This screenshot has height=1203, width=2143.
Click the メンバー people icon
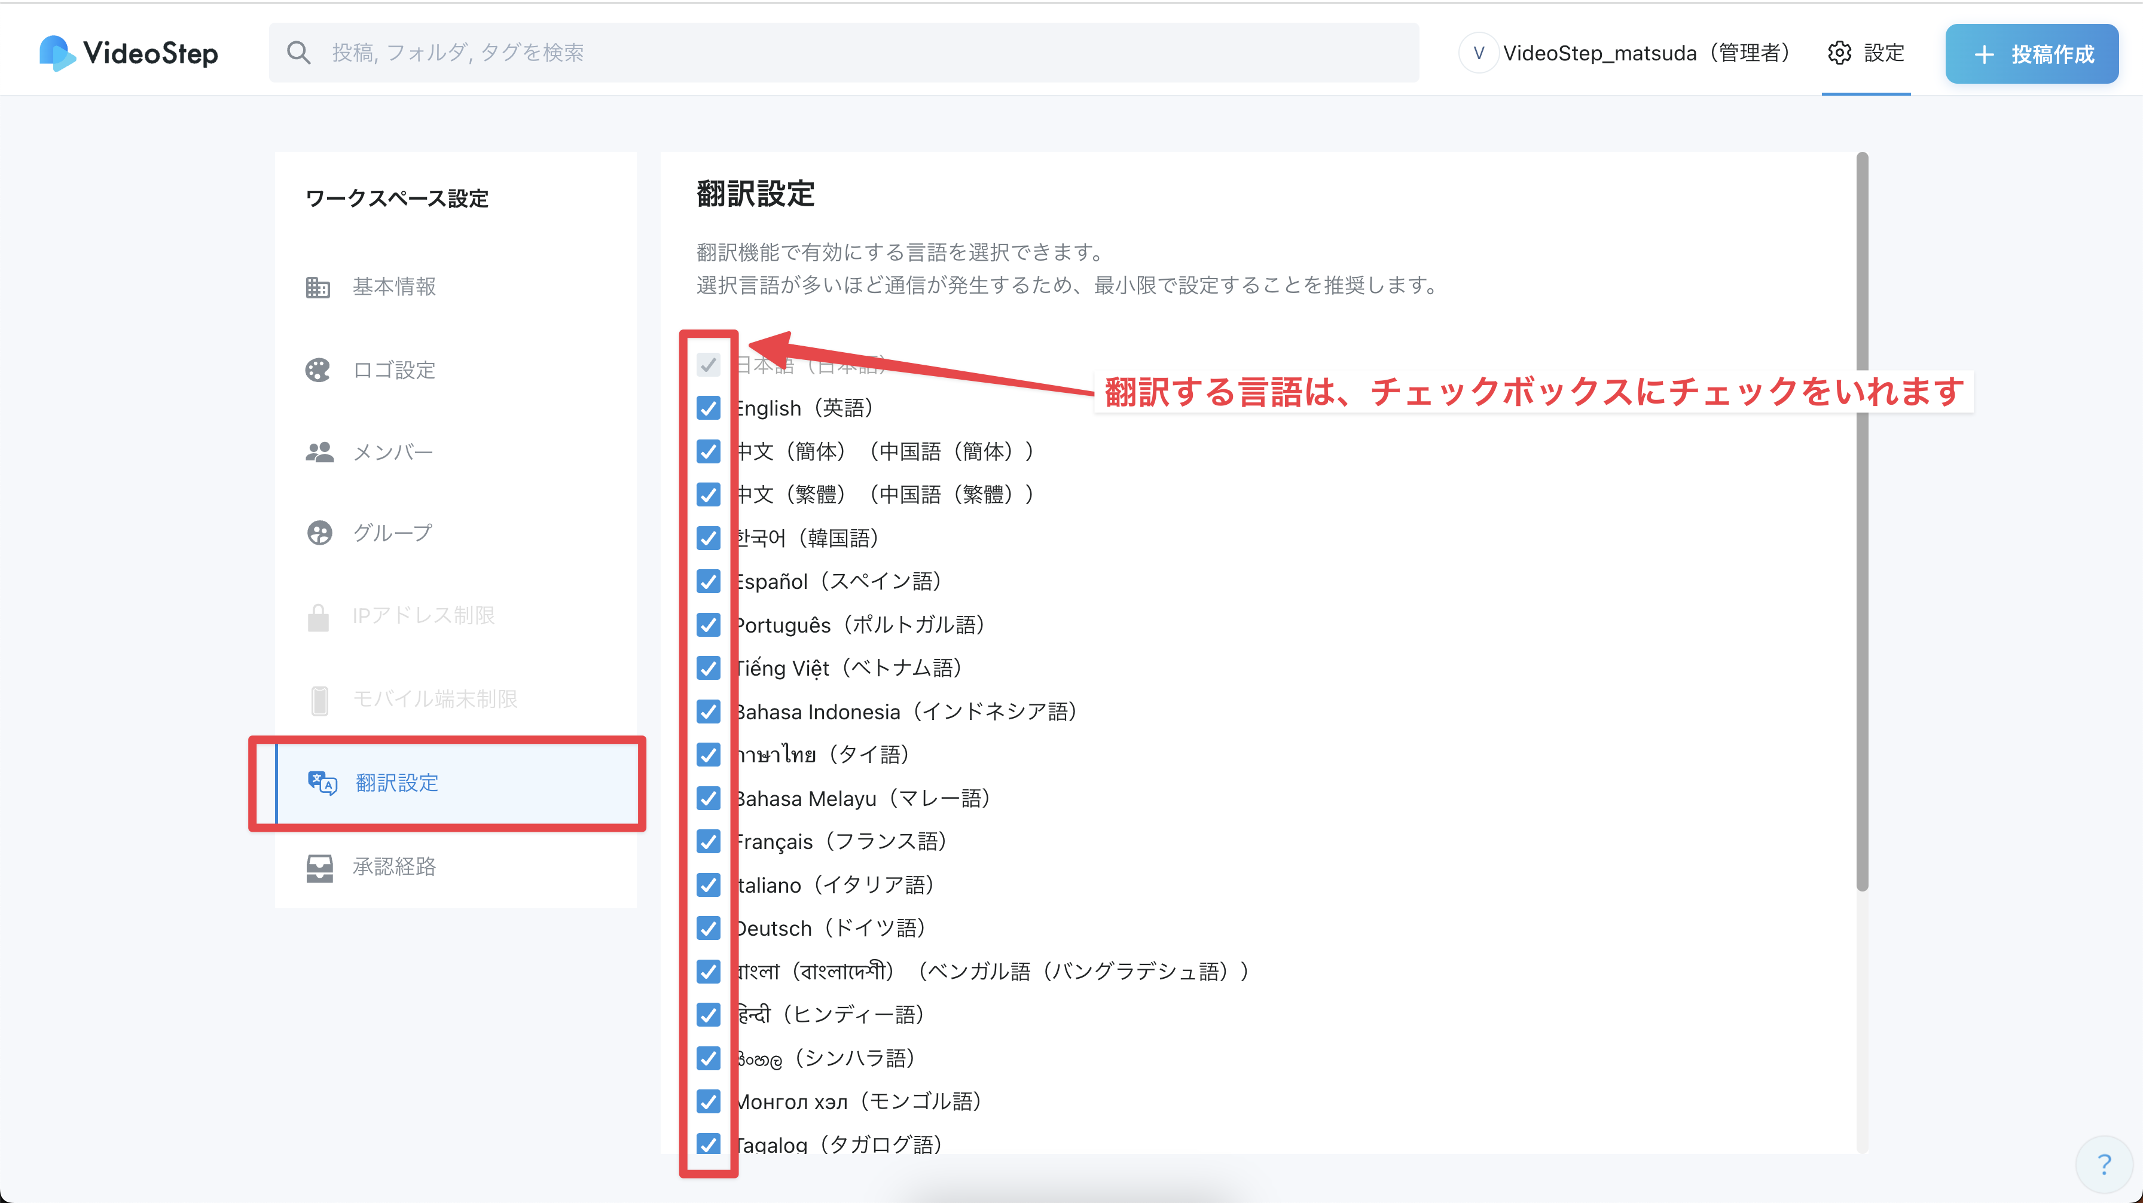(319, 453)
